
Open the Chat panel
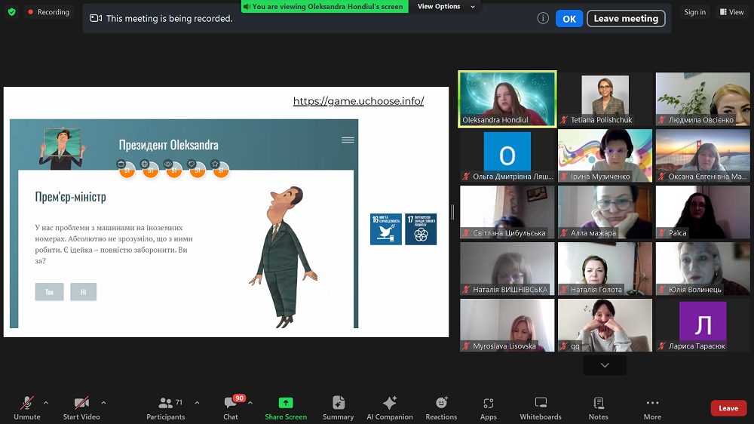pos(231,407)
